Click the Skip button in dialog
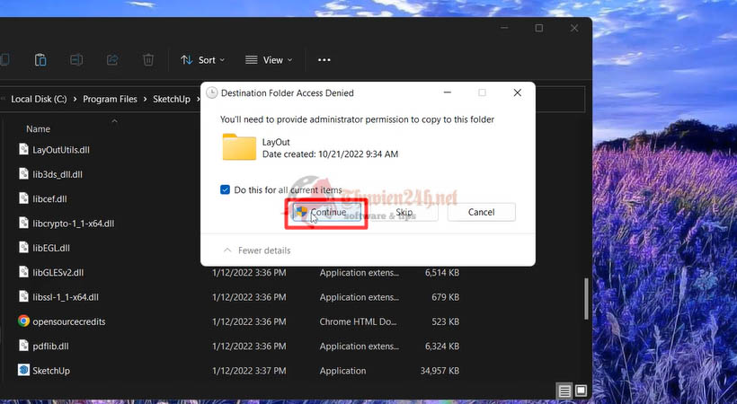The width and height of the screenshot is (737, 404). click(404, 213)
